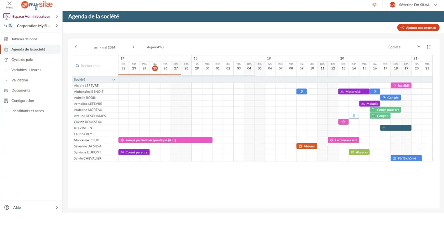Viewport: 444px width, 250px height.
Task: Go to next period with right arrow
Action: (x=133, y=47)
